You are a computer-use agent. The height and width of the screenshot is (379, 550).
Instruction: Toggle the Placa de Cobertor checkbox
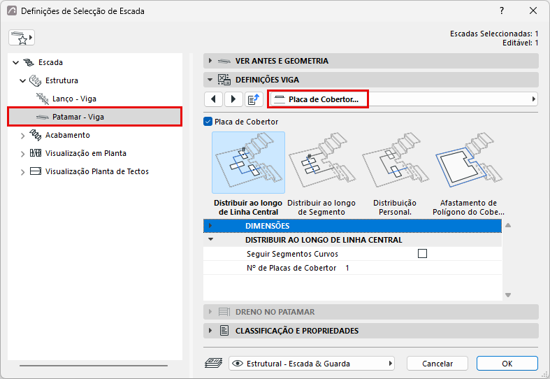click(208, 122)
